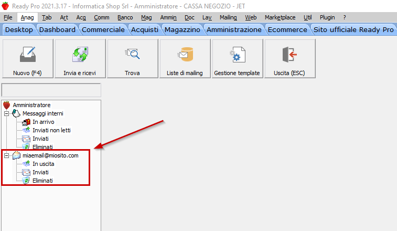Switch to the Ecommerce tab

287,30
